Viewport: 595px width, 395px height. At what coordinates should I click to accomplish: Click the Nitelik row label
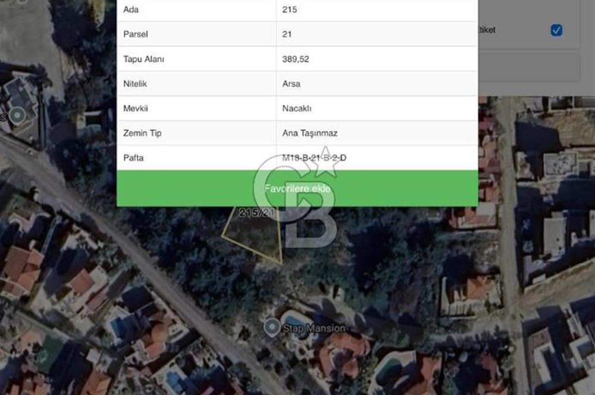(x=134, y=83)
